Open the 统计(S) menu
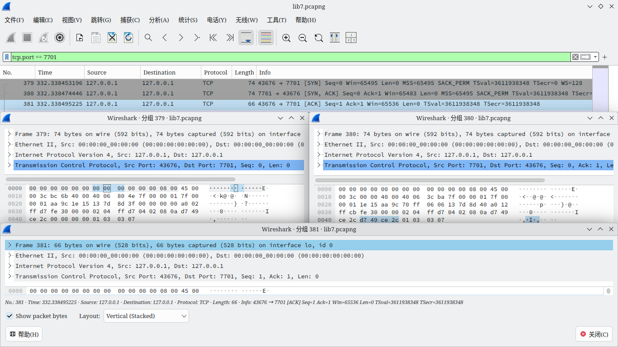 pos(188,20)
